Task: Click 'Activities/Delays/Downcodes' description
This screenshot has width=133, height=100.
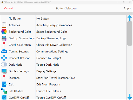Action: (54, 25)
